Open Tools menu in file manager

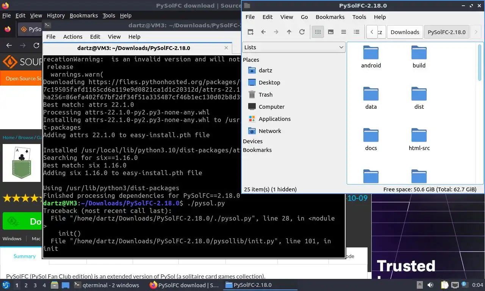point(359,17)
